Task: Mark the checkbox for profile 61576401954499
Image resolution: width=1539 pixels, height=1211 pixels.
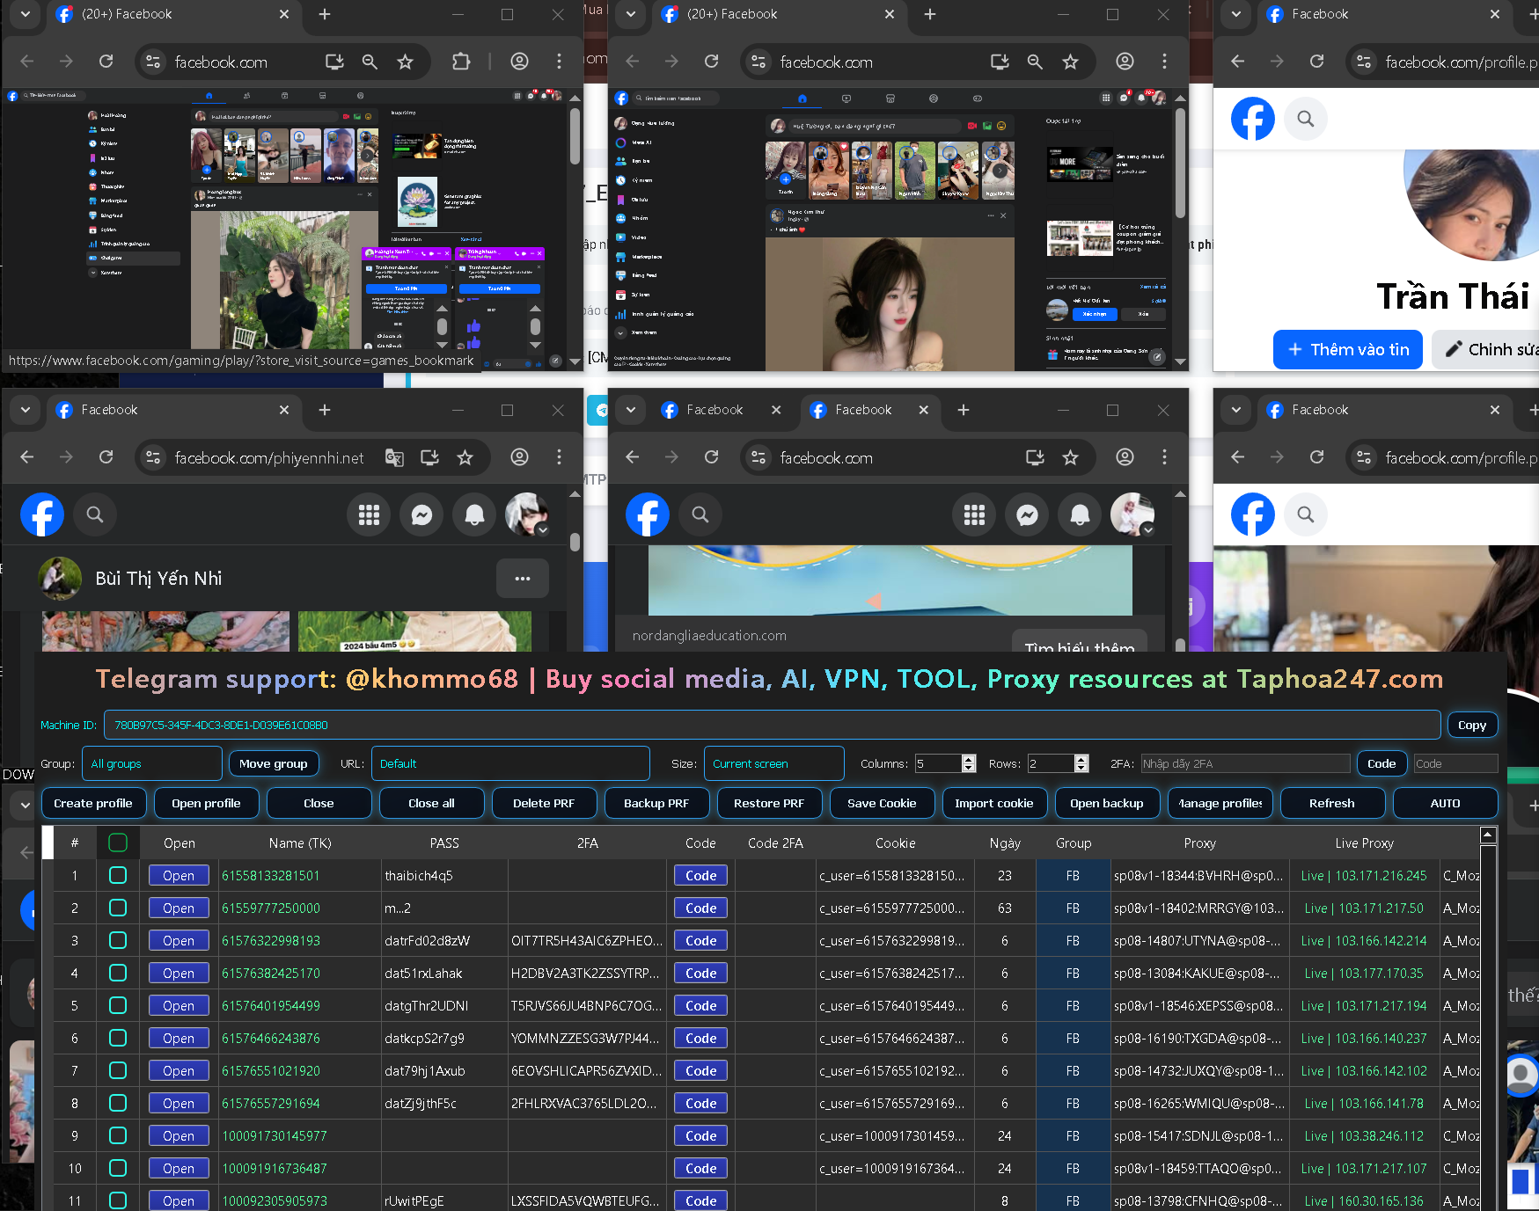Action: (x=118, y=1006)
